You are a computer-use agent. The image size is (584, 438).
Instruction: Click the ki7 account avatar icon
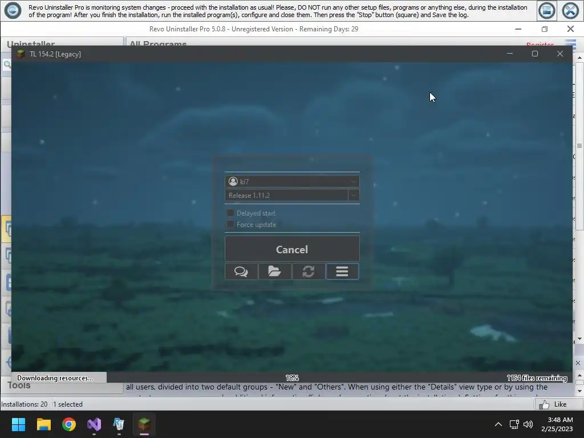233,181
